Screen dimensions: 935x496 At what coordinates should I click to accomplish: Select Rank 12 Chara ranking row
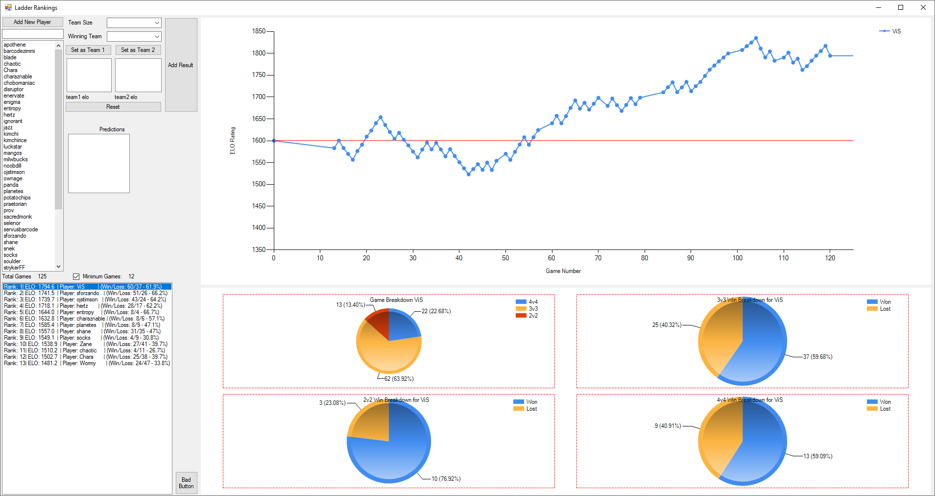87,357
